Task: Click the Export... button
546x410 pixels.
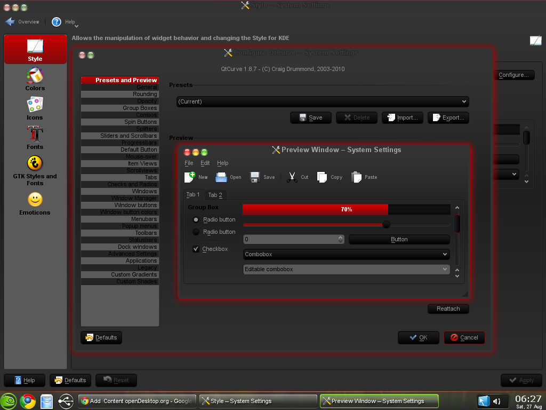Action: pos(448,117)
